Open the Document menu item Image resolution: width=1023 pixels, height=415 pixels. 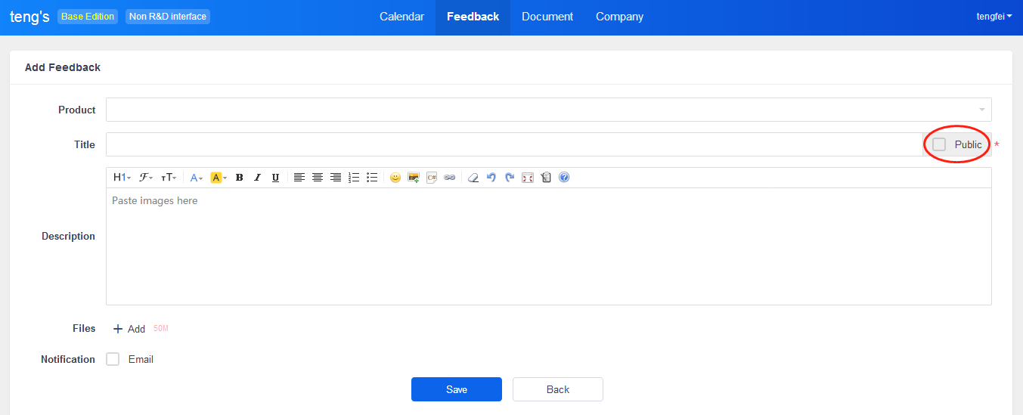pos(547,17)
